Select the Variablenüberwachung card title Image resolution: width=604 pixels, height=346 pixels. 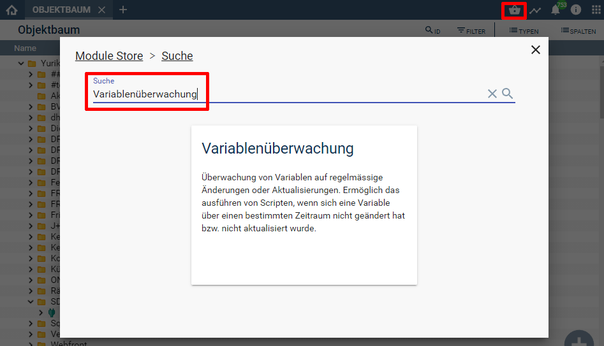coord(277,148)
